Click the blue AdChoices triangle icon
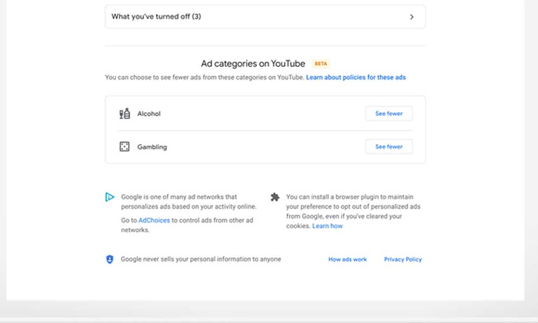 [x=109, y=197]
